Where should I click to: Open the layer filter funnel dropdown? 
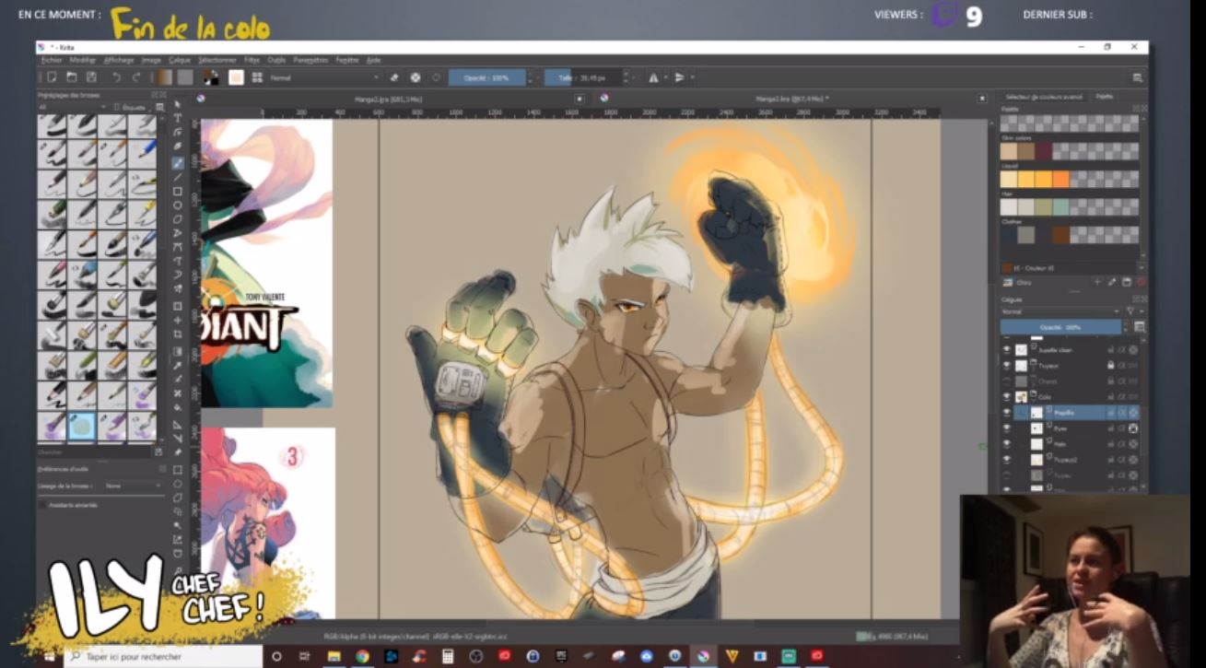tap(1132, 311)
